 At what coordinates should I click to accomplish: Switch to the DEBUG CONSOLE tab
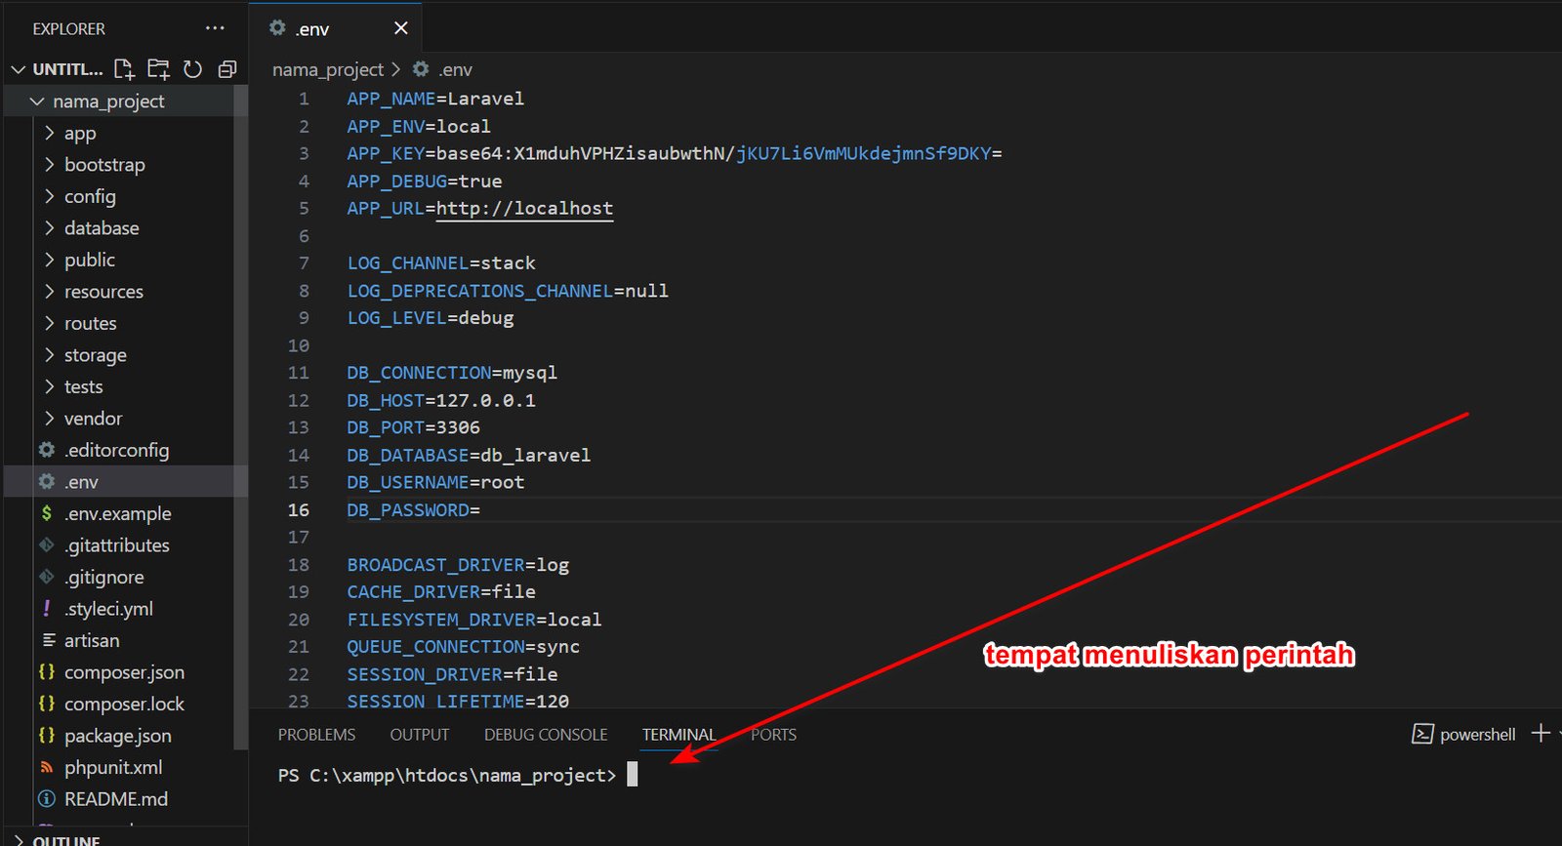point(546,734)
